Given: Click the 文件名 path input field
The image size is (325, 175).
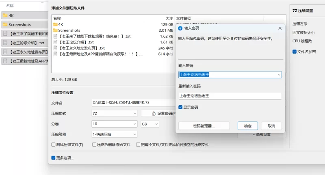Looking at the screenshot, I should (134, 102).
